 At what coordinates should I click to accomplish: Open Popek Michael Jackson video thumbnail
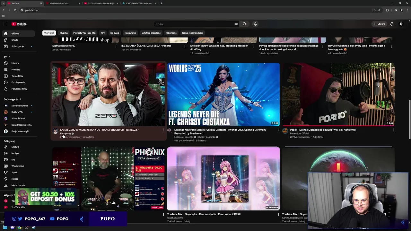338,95
